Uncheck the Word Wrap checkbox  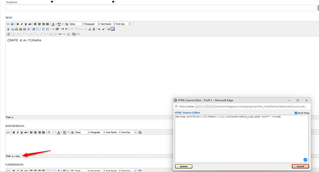click(296, 113)
